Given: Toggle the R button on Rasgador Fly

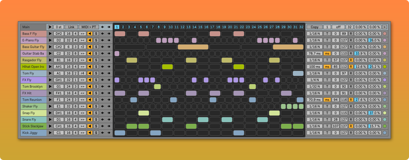Looking at the screenshot, I should (351, 60).
